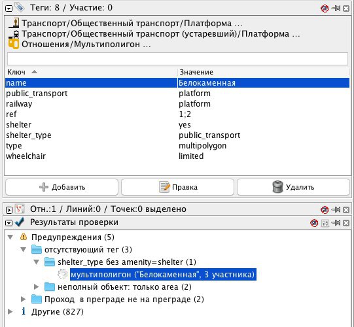Screen dimensions: 354x327
Task: Expand the Другие (827) tree node
Action: [x=10, y=312]
